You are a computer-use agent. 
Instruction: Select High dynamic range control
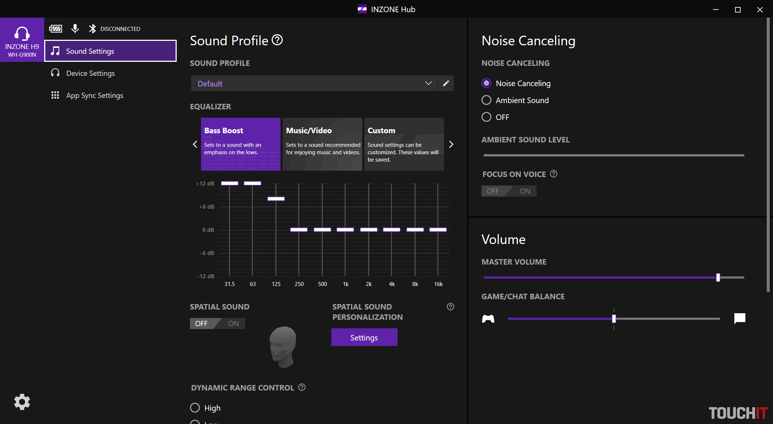195,408
